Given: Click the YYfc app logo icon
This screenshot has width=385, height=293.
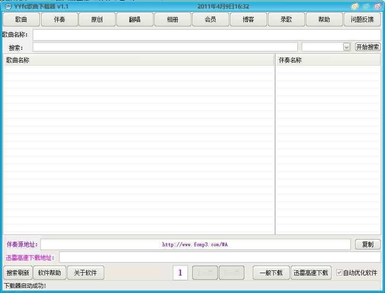Looking at the screenshot, I should (8, 7).
